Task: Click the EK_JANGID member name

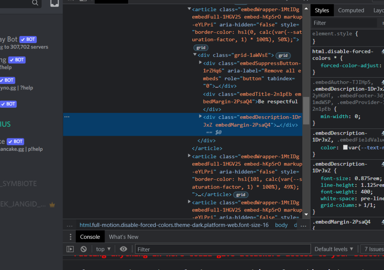Action: 23,204
